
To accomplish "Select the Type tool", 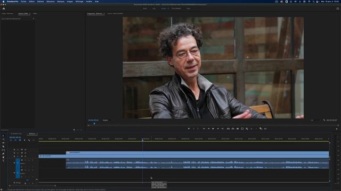I will pyautogui.click(x=3, y=161).
